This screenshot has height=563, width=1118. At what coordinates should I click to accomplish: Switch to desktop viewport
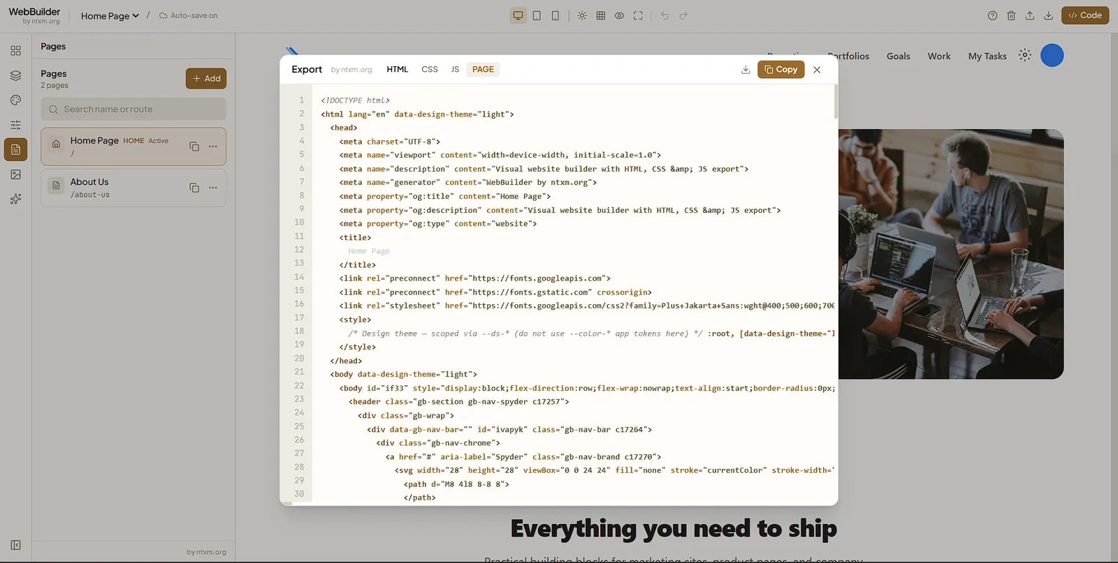[518, 15]
